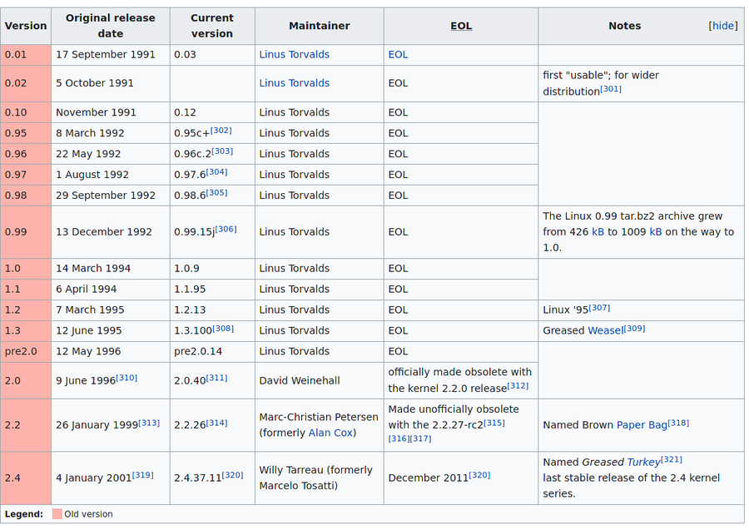Follow the Weasel link in Notes
This screenshot has width=749, height=530.
[x=605, y=330]
